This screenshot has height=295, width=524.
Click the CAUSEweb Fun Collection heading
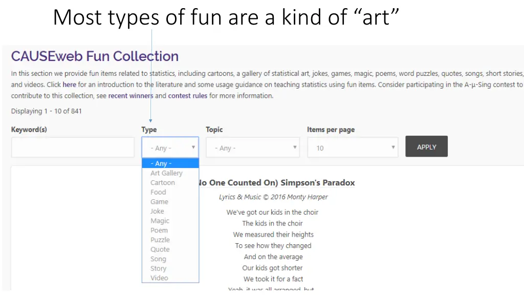pos(95,56)
